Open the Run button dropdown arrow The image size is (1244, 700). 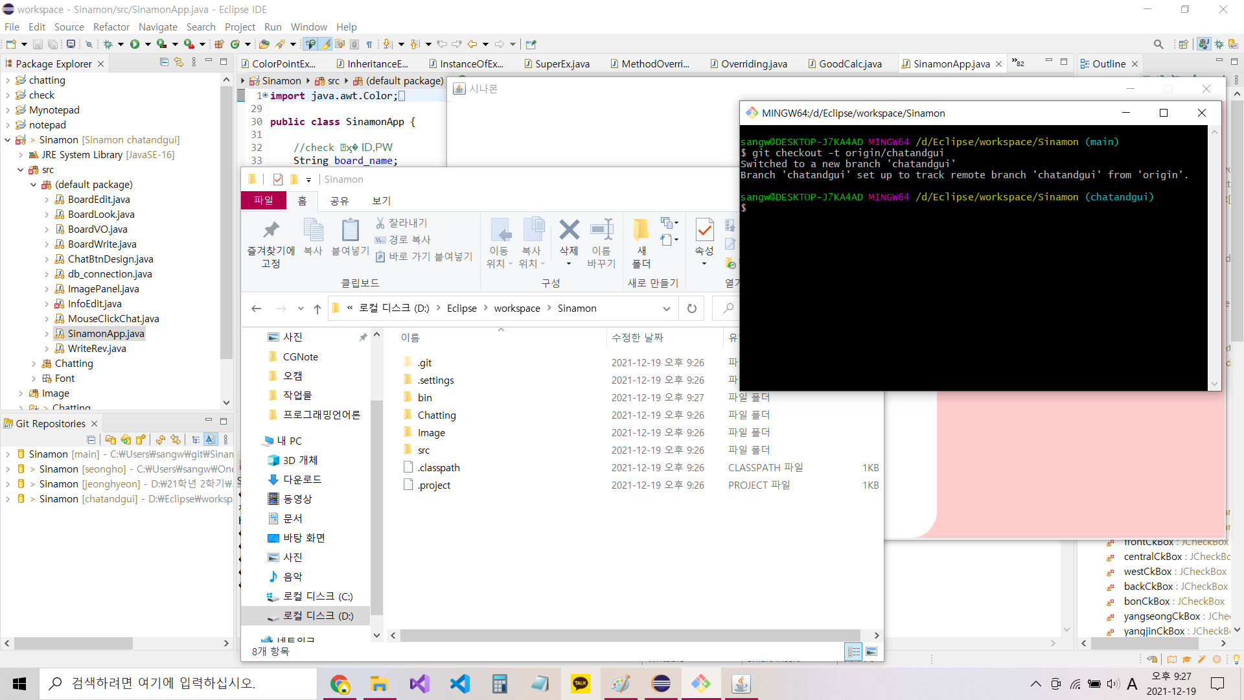click(x=148, y=44)
